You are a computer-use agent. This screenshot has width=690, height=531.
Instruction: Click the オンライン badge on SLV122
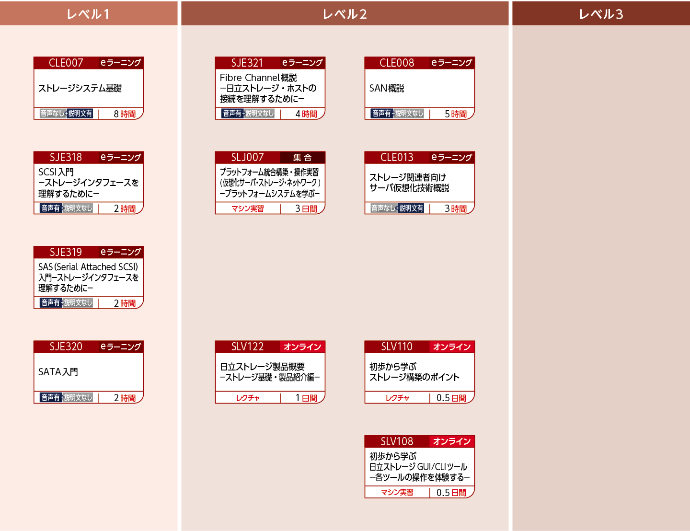pyautogui.click(x=302, y=347)
